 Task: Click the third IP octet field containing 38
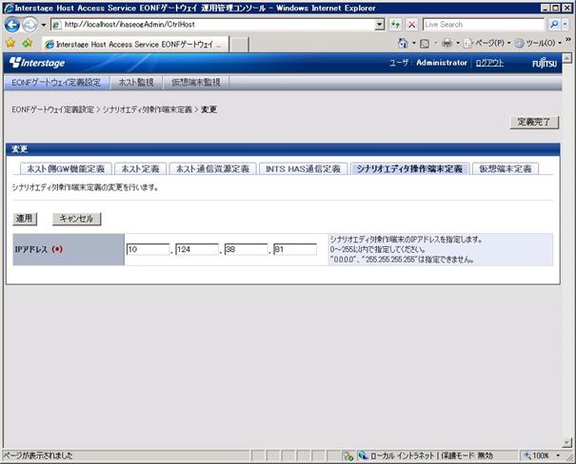[246, 249]
